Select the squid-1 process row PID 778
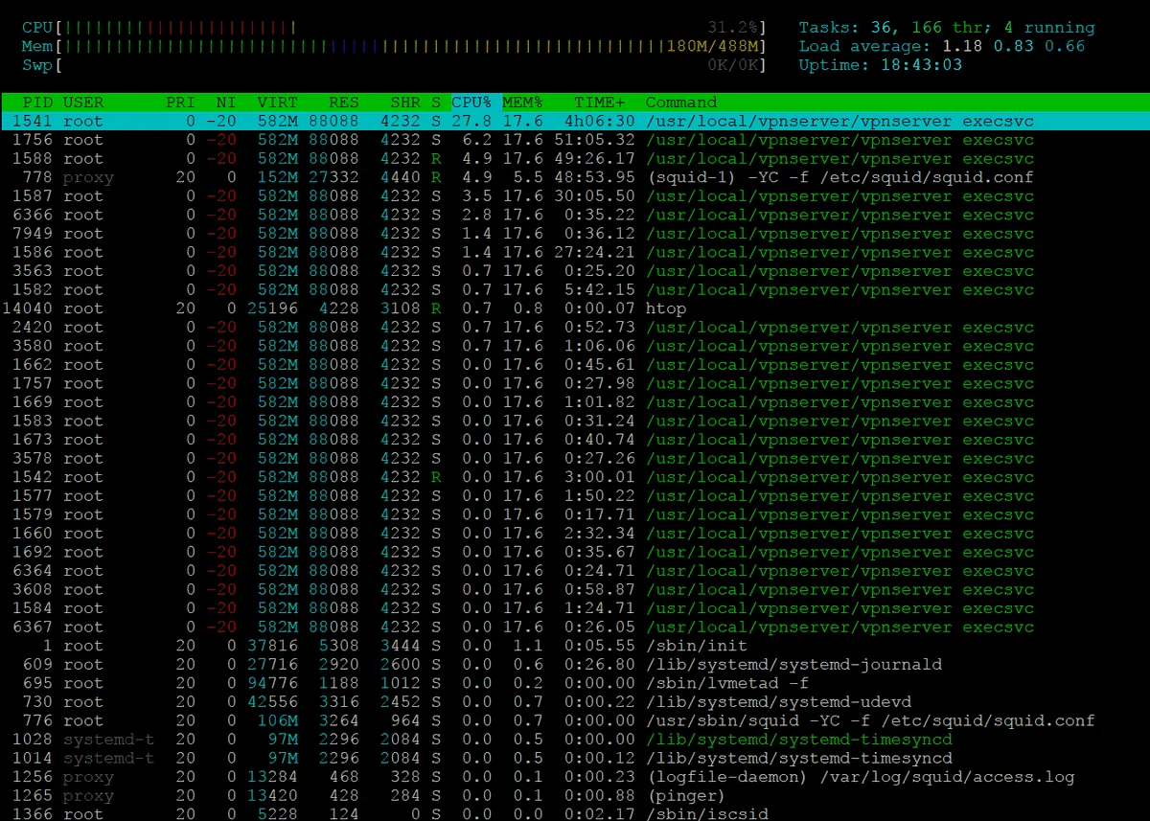 click(x=575, y=177)
